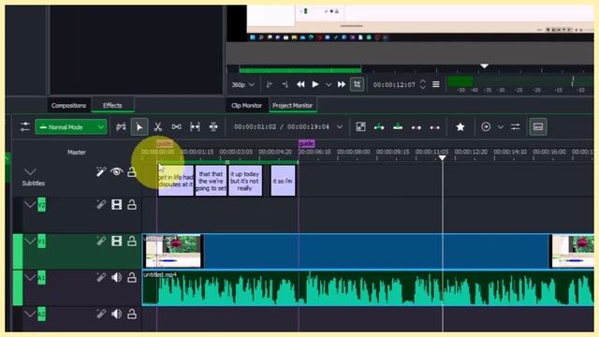This screenshot has height=337, width=599.
Task: Toggle the subtitle edit tool button
Action: (538, 127)
